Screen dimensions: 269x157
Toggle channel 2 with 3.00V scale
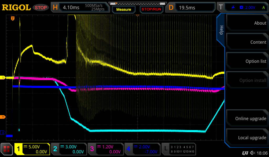[x=69, y=149]
